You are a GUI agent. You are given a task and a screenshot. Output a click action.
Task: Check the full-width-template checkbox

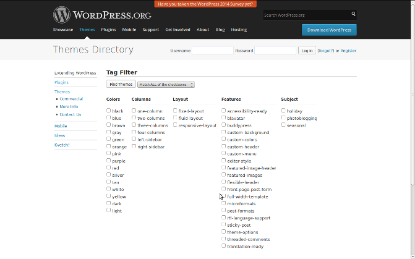[x=224, y=196]
